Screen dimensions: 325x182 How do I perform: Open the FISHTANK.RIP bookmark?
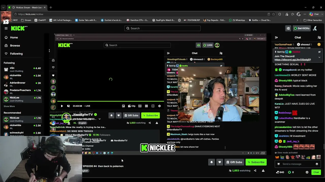[192, 20]
